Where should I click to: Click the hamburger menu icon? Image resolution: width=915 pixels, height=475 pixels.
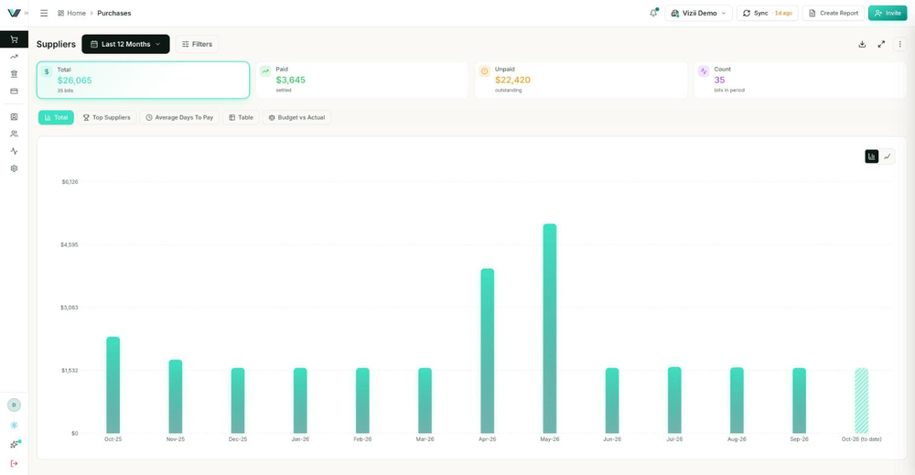coord(44,13)
